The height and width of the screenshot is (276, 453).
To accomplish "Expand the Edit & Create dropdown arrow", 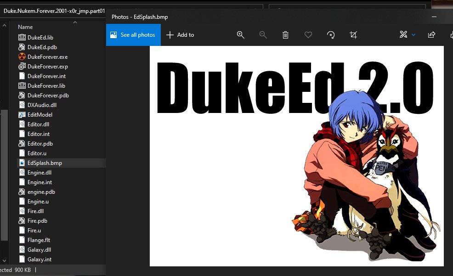I will click(x=413, y=35).
